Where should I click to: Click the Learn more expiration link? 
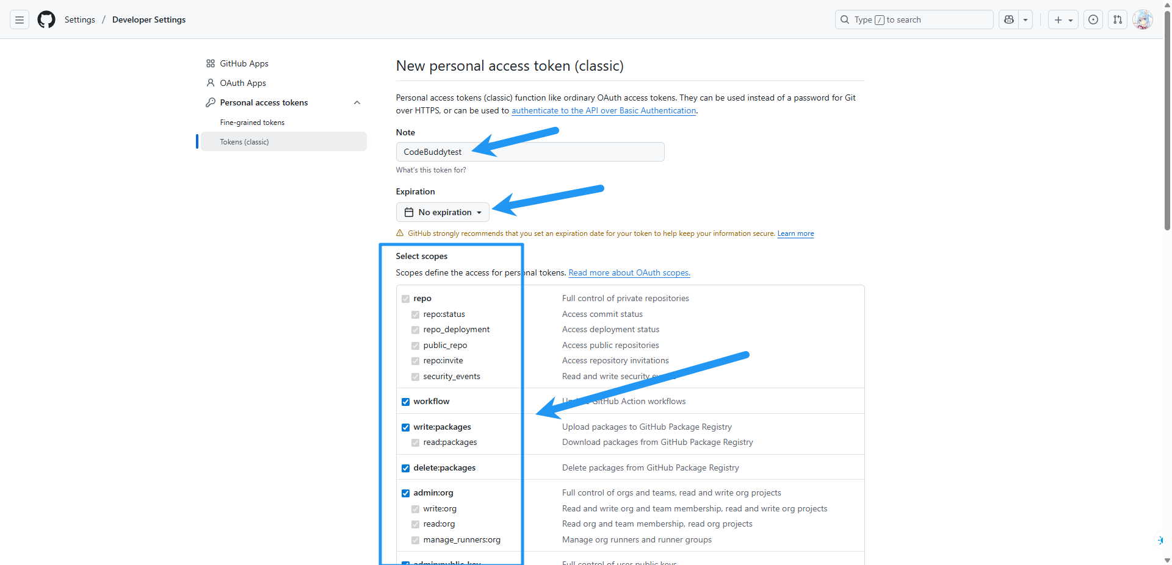point(795,233)
